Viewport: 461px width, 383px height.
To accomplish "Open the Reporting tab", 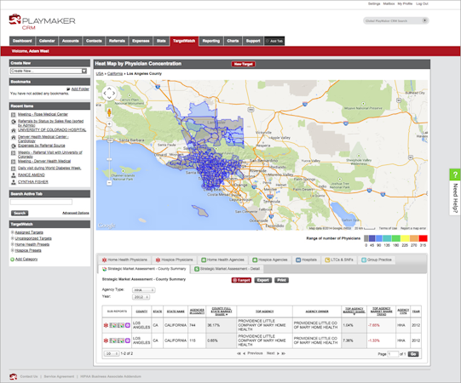I will click(x=211, y=41).
